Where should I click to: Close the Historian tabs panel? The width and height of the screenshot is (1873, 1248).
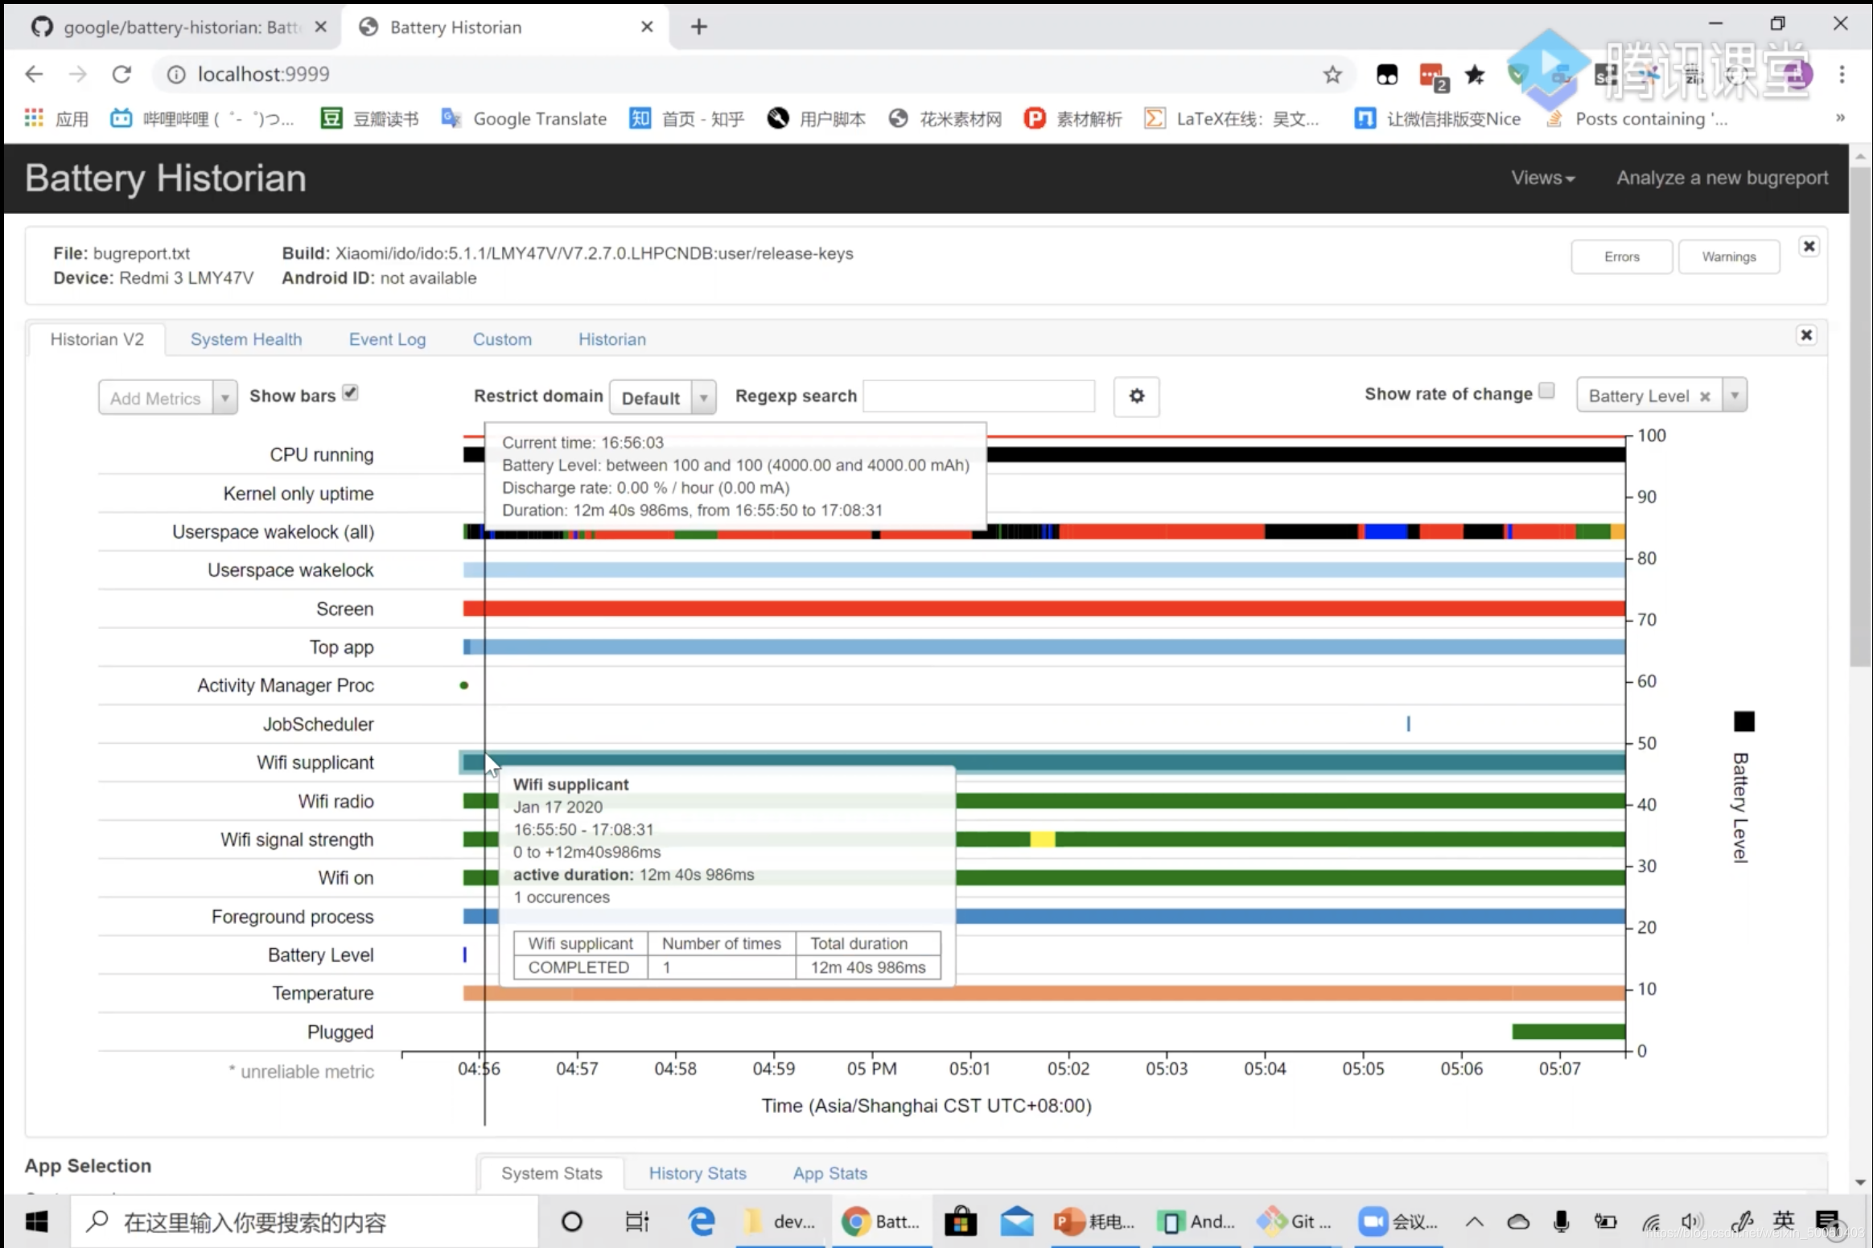point(1806,335)
